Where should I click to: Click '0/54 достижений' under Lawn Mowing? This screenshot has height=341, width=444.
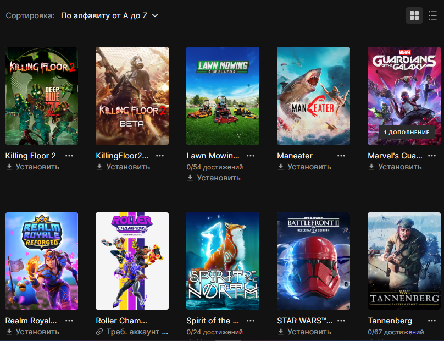215,167
